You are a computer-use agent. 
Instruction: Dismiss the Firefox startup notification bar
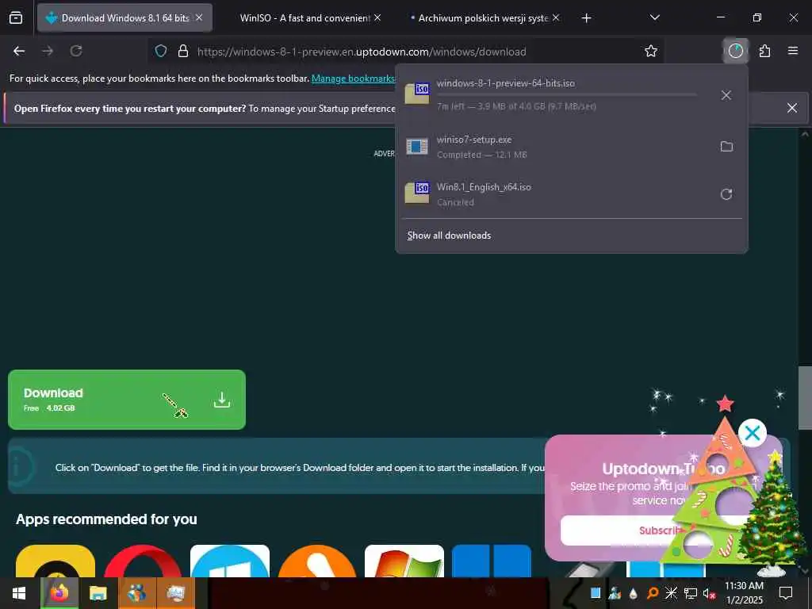pyautogui.click(x=792, y=108)
